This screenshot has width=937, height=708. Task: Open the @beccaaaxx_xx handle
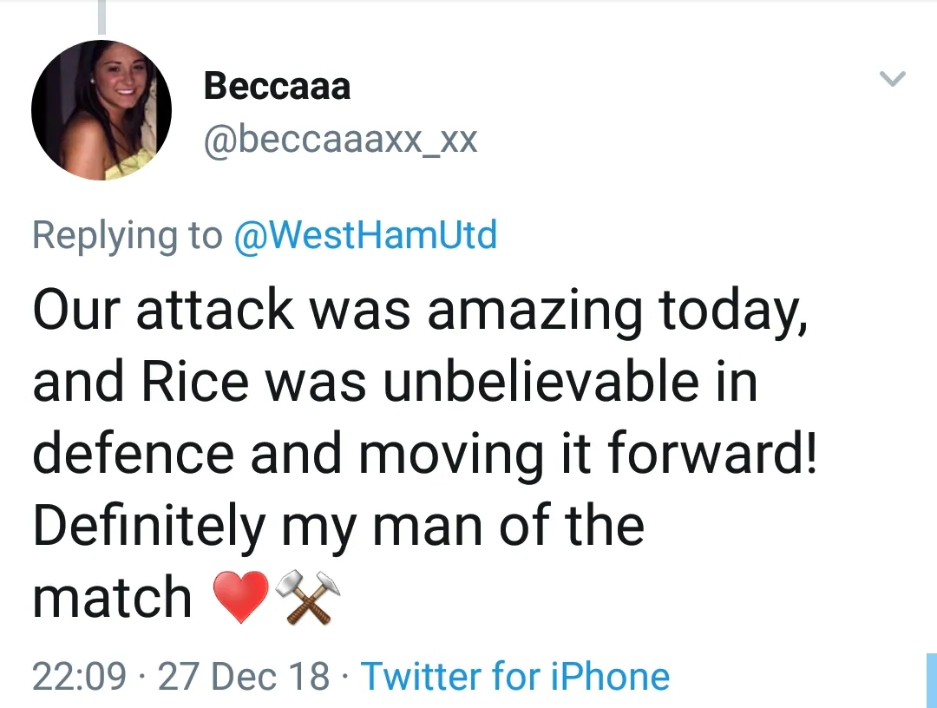pos(340,139)
